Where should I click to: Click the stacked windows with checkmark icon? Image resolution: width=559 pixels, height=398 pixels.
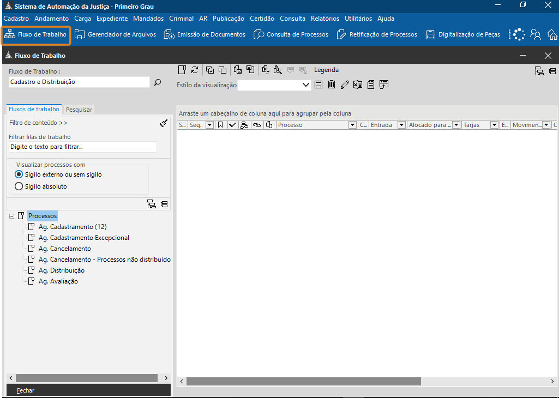tap(210, 70)
